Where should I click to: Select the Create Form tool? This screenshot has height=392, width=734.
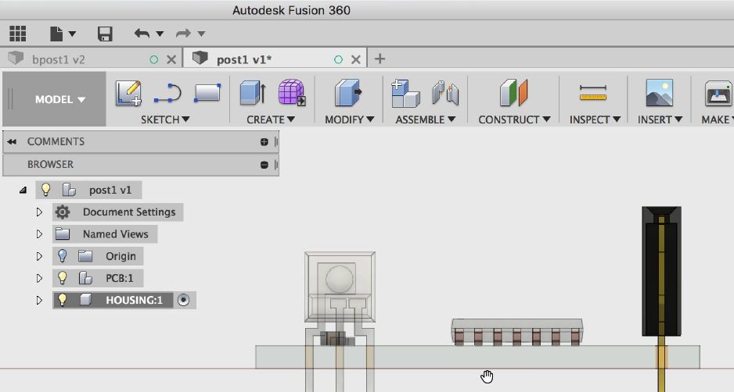pos(292,92)
